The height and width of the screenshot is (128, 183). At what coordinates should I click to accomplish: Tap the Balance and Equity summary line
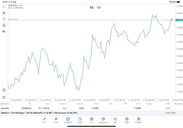click(x=39, y=113)
